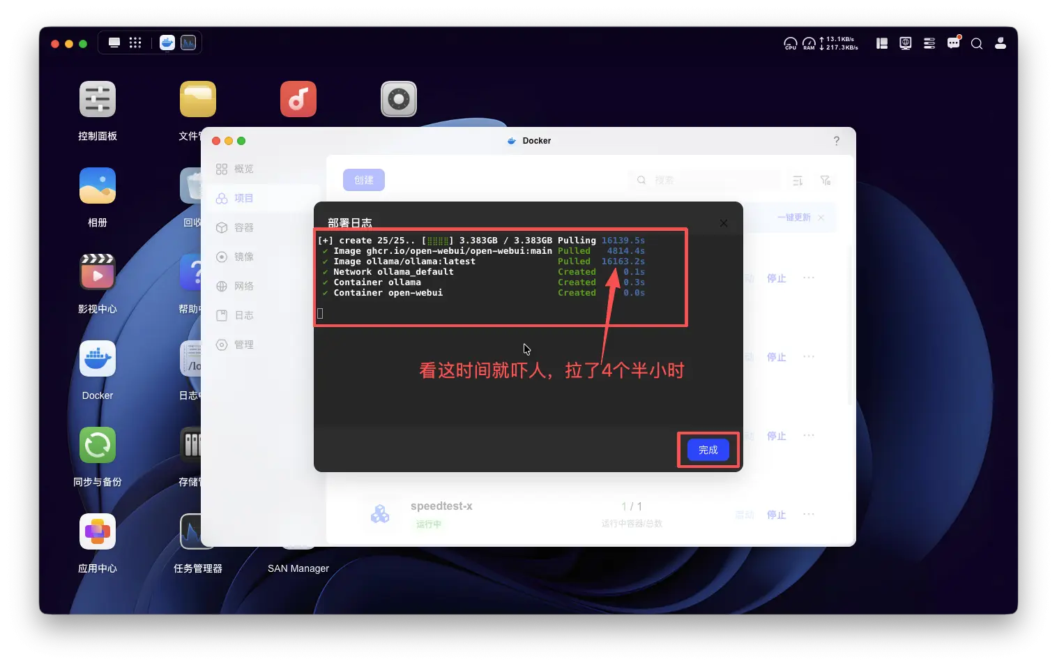Open the sliders settings icon at the top right
The width and height of the screenshot is (1057, 666).
pyautogui.click(x=929, y=43)
